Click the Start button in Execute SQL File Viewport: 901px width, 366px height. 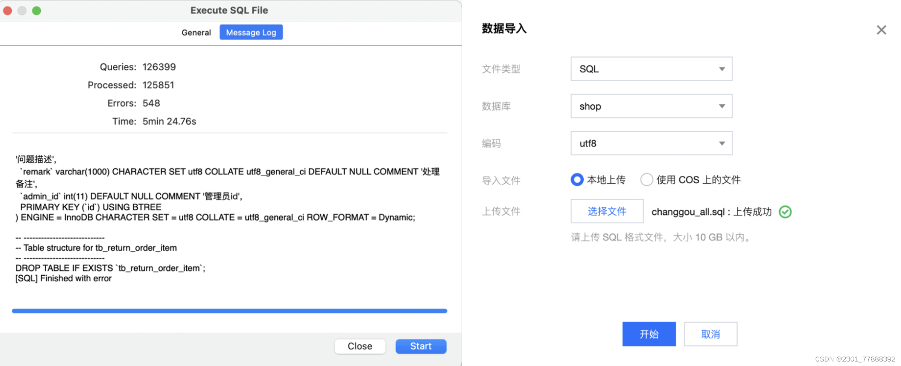pyautogui.click(x=421, y=346)
